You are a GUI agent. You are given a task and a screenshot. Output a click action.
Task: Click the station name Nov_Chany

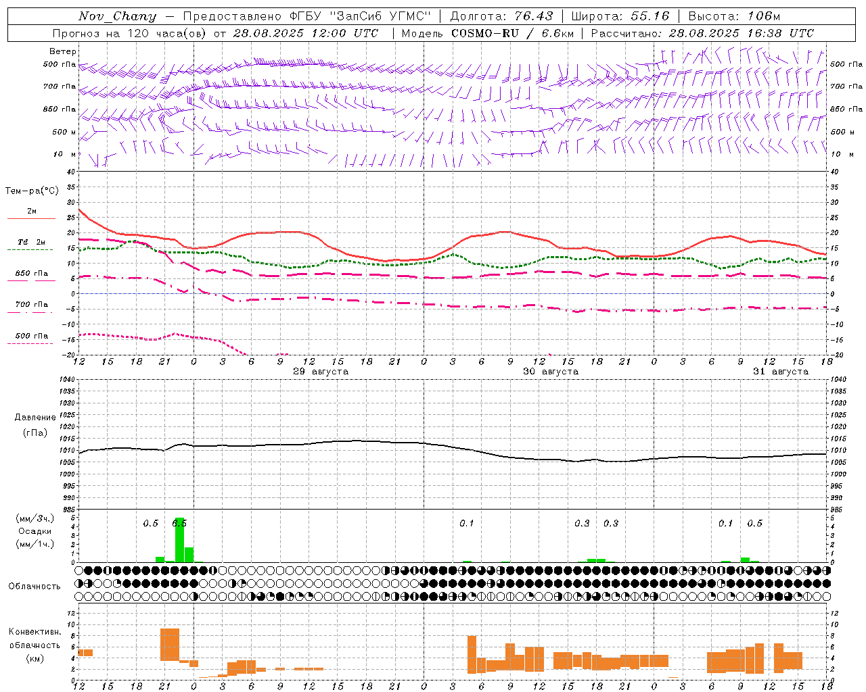(117, 16)
